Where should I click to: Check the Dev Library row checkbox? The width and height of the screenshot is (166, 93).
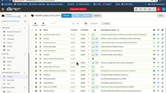tap(32, 63)
